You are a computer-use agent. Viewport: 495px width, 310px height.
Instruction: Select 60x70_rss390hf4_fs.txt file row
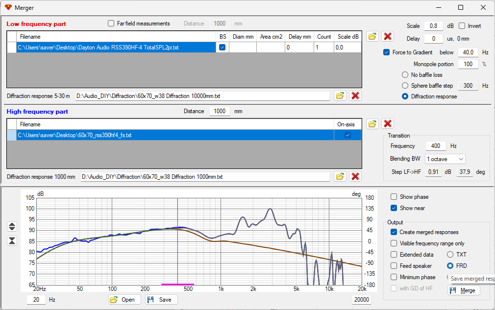[175, 135]
